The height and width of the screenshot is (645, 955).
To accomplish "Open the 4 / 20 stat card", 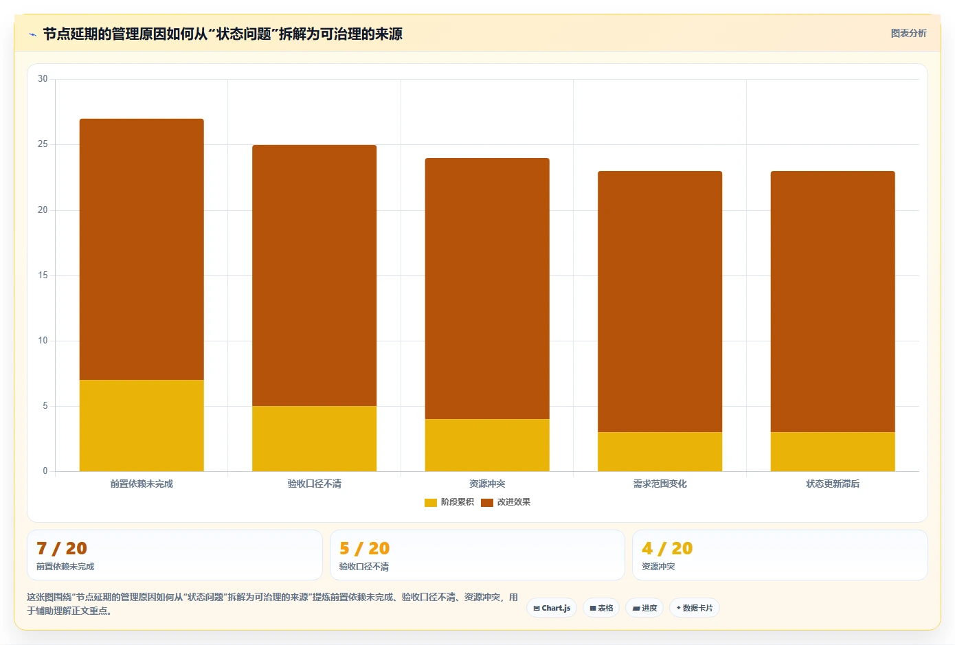I will point(780,555).
